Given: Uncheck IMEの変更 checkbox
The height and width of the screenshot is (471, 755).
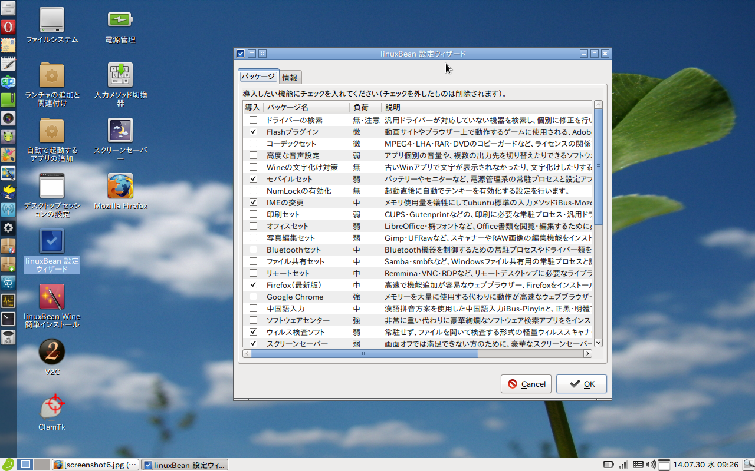Looking at the screenshot, I should click(253, 203).
